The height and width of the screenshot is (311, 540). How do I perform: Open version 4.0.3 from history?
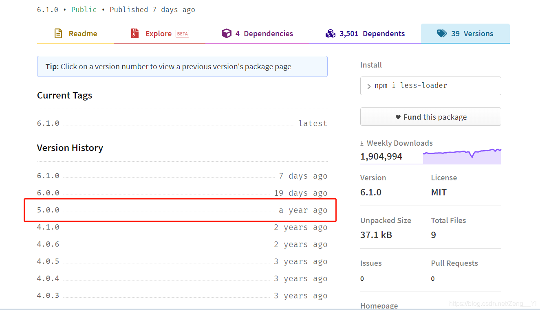(x=48, y=296)
